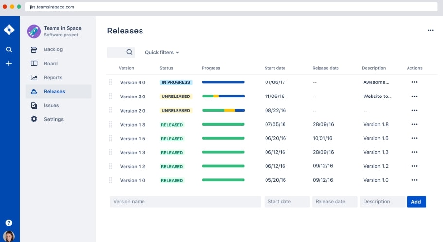Click the RELEASED badge for Version 1.8
Screen dimensions: 443x242
coord(172,125)
